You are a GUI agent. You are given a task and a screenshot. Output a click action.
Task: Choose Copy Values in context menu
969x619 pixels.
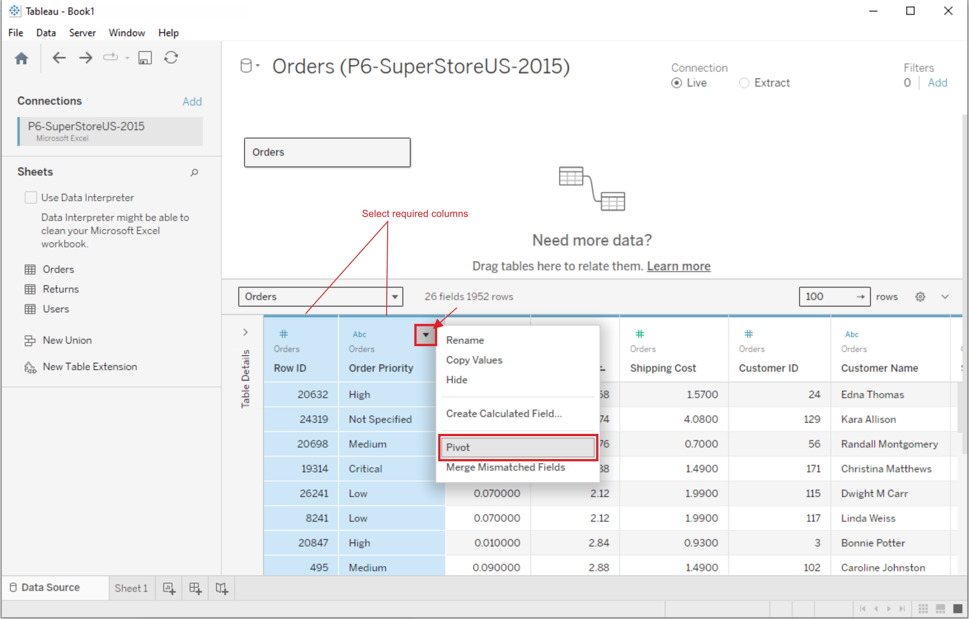point(518,361)
